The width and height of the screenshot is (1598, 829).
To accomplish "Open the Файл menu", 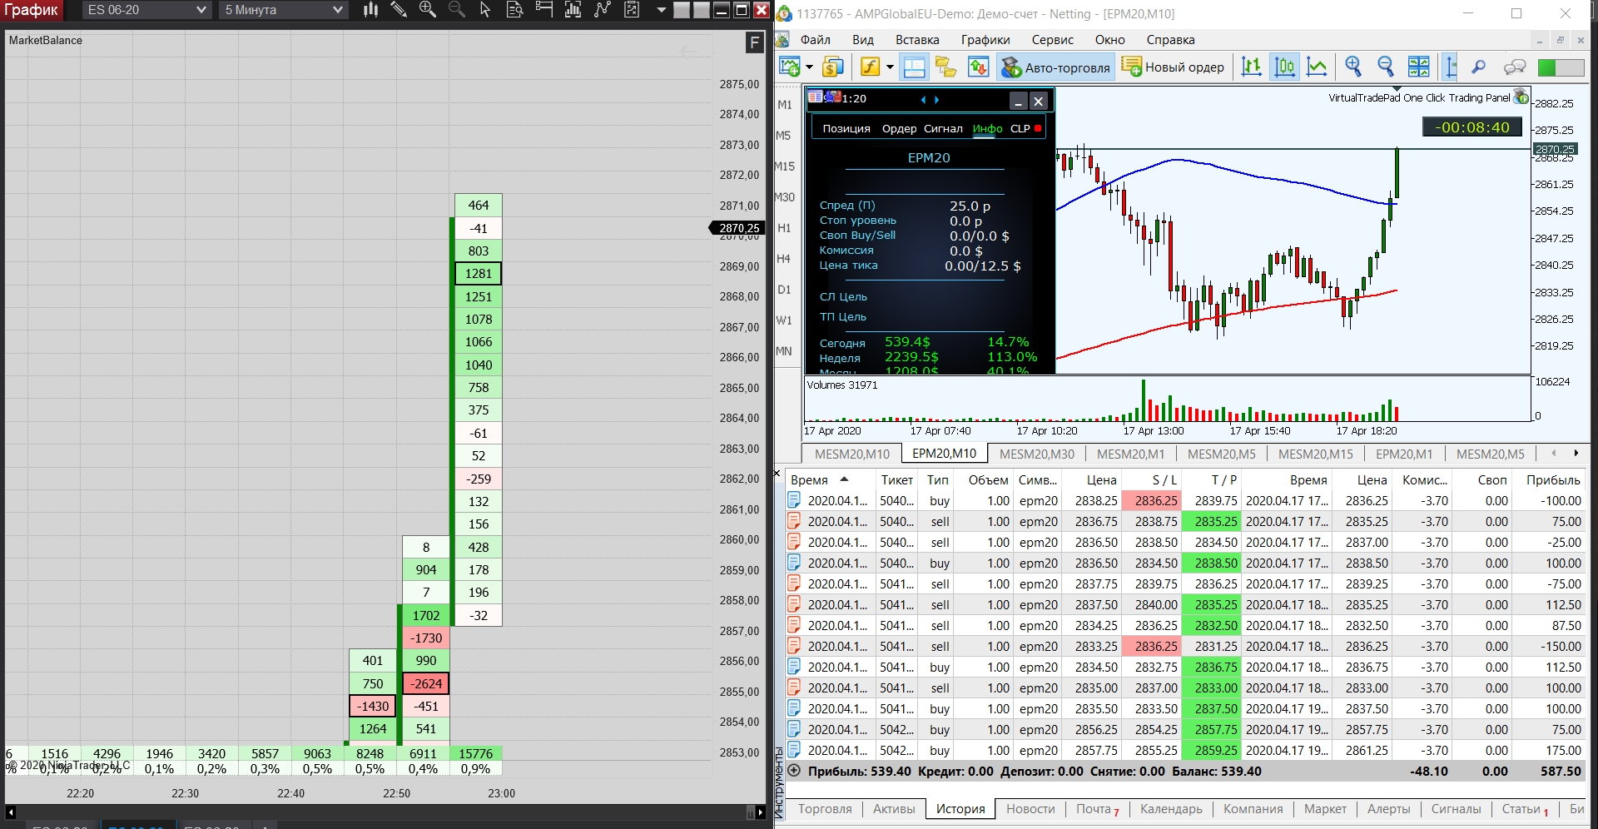I will pyautogui.click(x=816, y=40).
